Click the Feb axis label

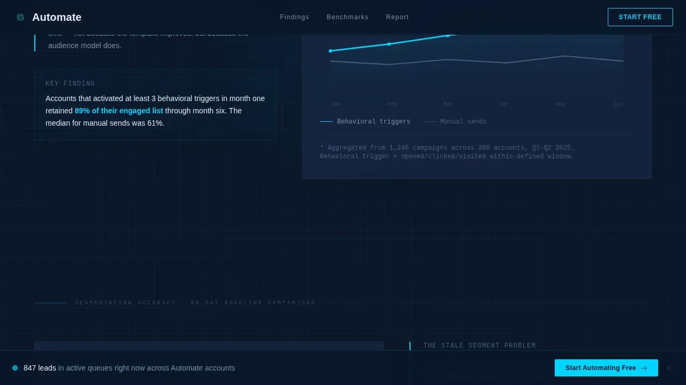(392, 104)
